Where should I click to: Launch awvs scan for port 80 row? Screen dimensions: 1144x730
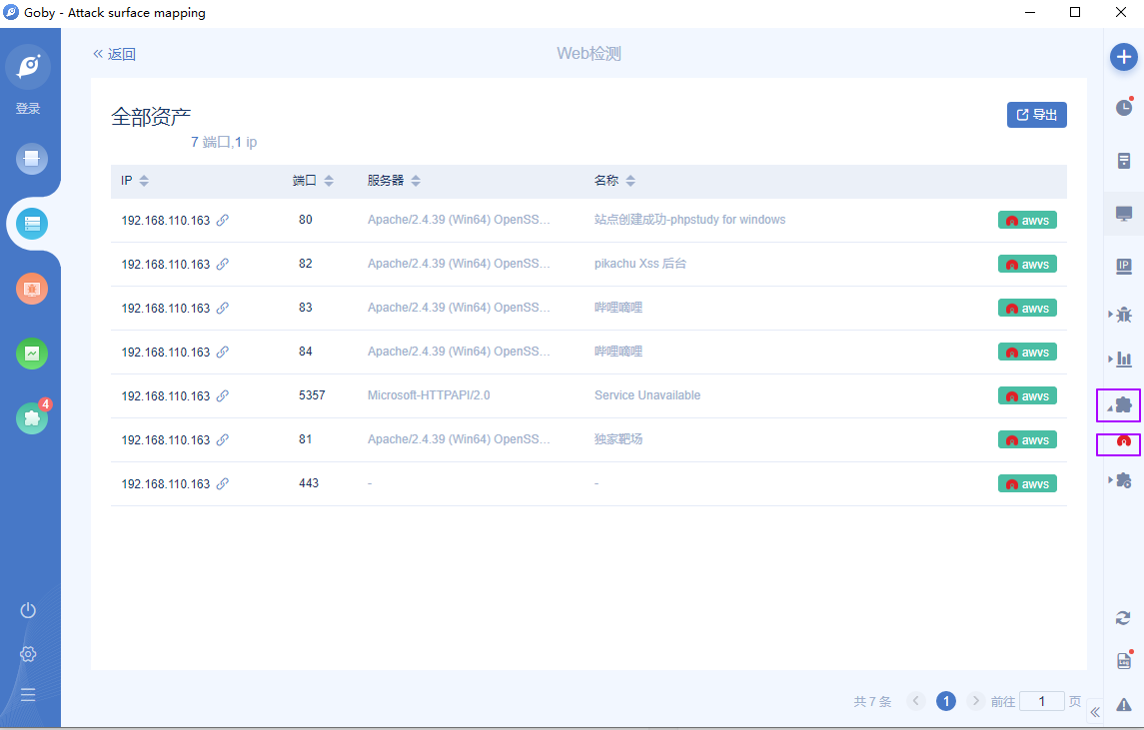1027,221
